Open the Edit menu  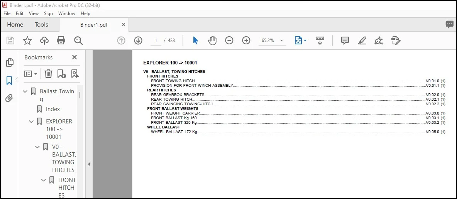point(20,13)
